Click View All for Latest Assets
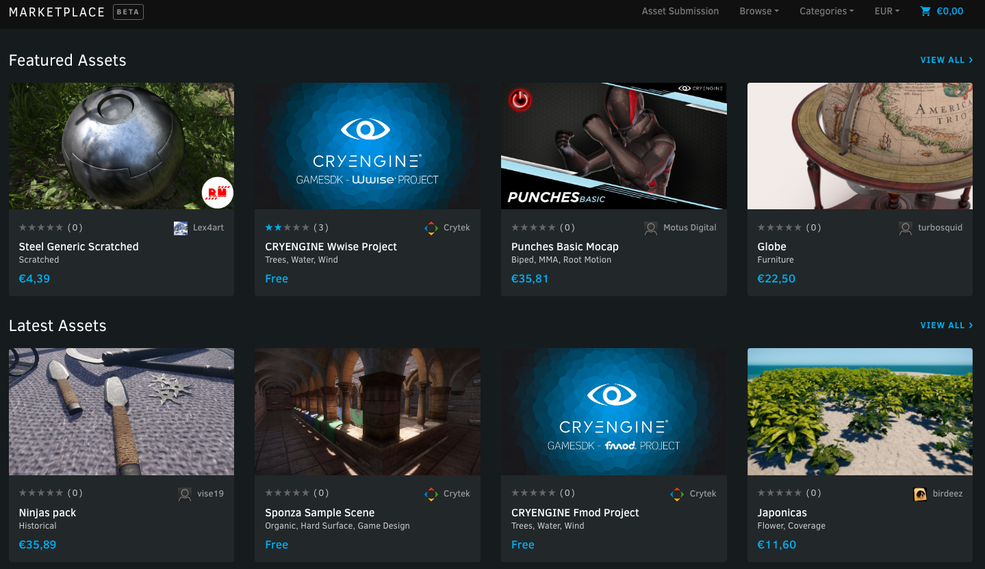 [946, 326]
